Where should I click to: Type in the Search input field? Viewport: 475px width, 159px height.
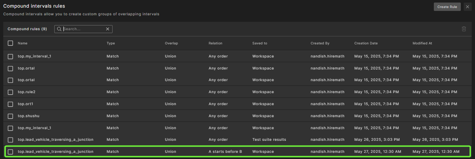point(84,29)
